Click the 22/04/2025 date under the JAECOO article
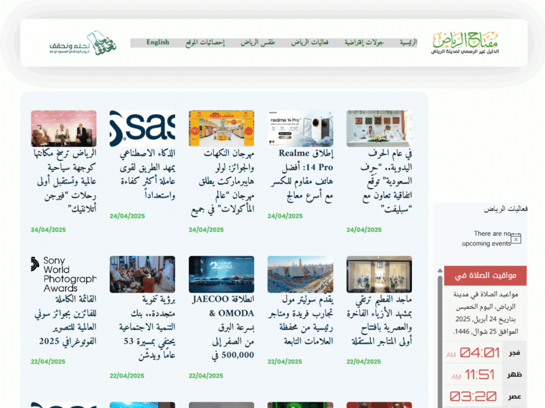This screenshot has width=545, height=408. click(x=205, y=376)
